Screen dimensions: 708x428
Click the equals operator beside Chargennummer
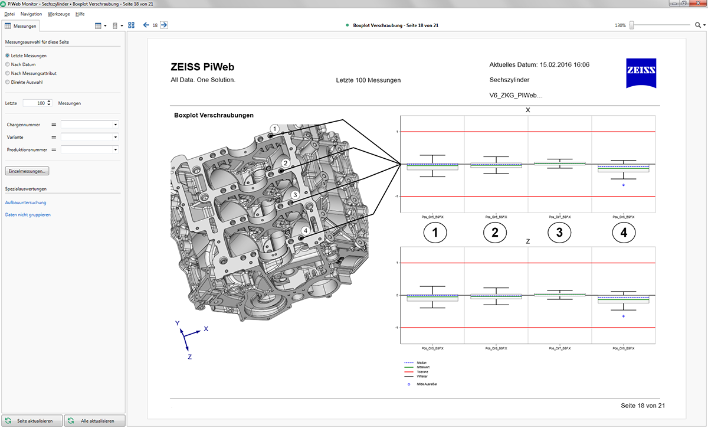54,125
